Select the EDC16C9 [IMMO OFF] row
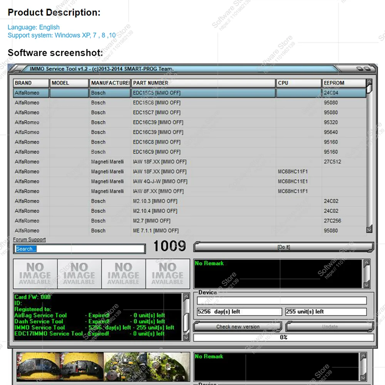The width and height of the screenshot is (385, 385). [x=189, y=152]
